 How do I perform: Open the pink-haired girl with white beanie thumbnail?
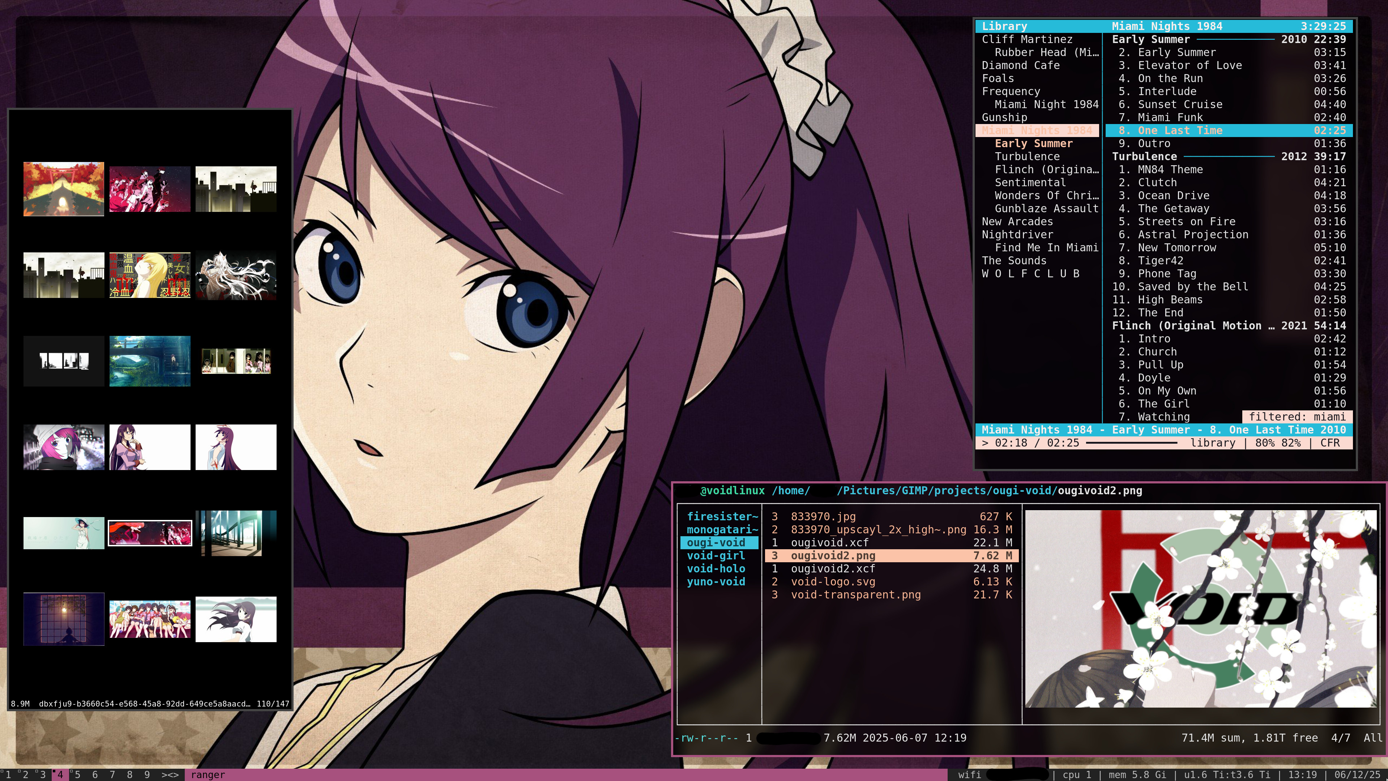coord(64,447)
